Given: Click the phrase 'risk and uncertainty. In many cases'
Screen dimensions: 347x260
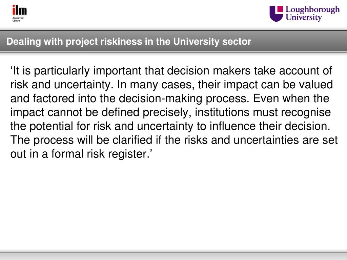Looking at the screenshot, I should point(102,85).
